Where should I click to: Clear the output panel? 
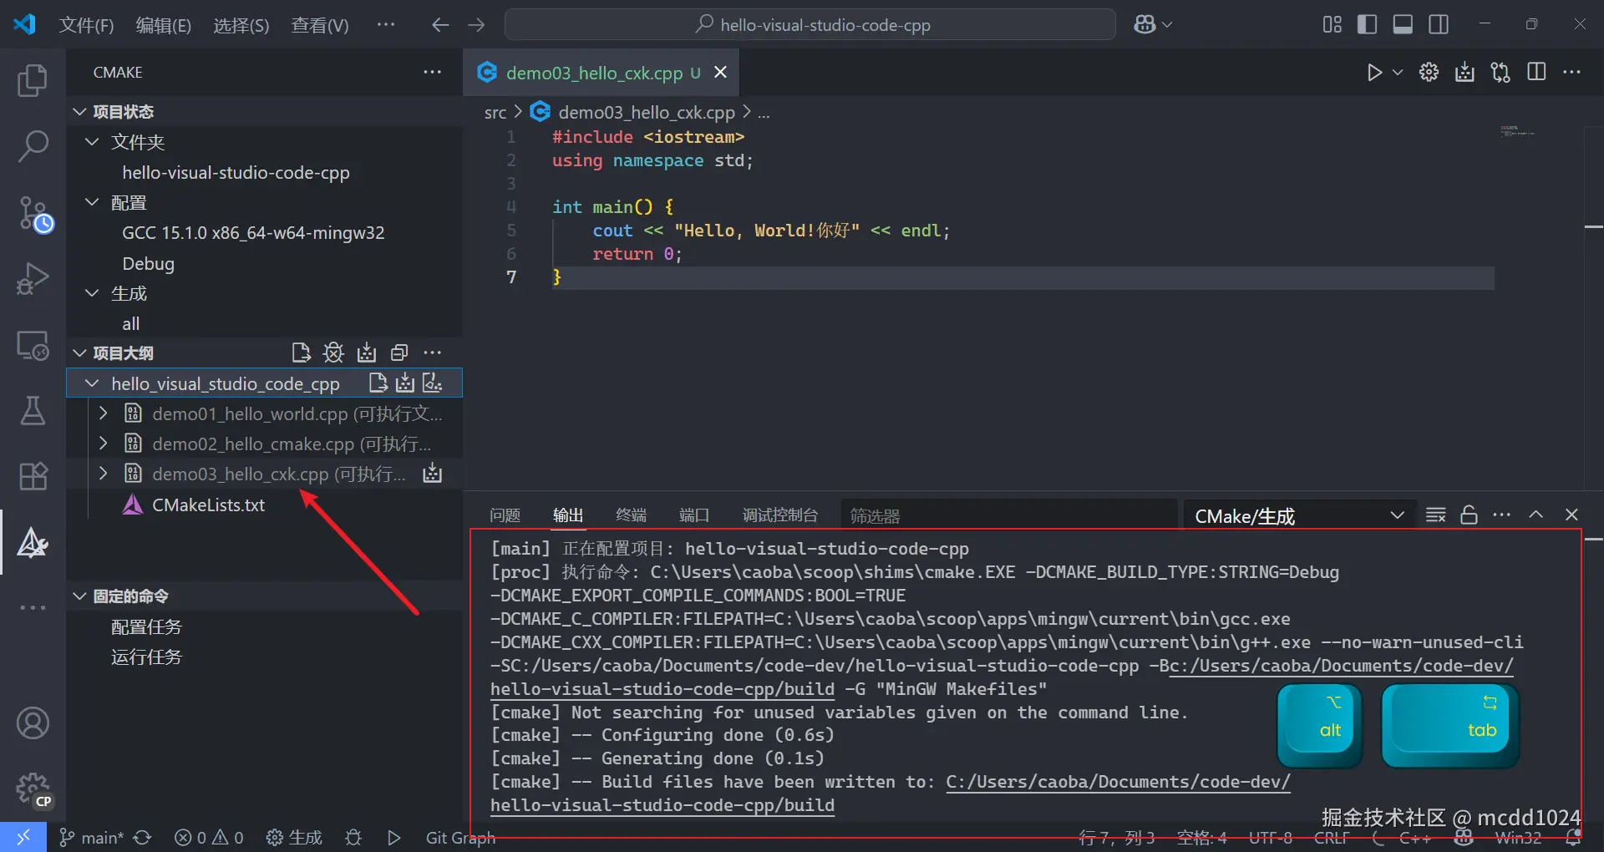point(1435,515)
